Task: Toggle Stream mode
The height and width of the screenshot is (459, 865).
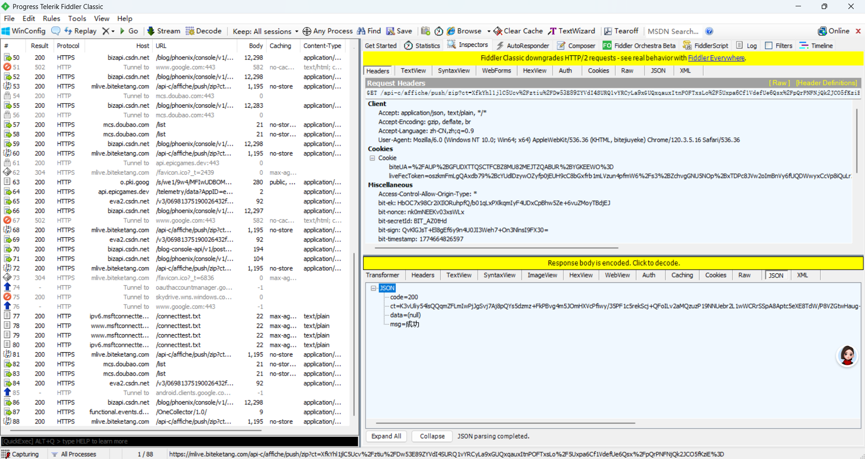Action: [164, 31]
